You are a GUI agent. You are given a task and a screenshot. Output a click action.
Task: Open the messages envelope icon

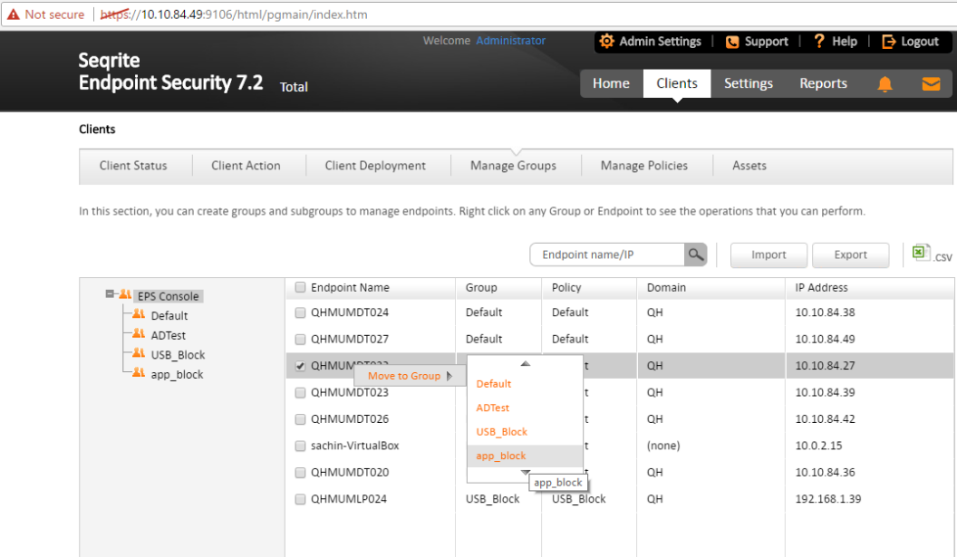931,83
